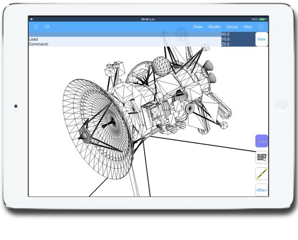Open the Draw menu

pyautogui.click(x=198, y=27)
